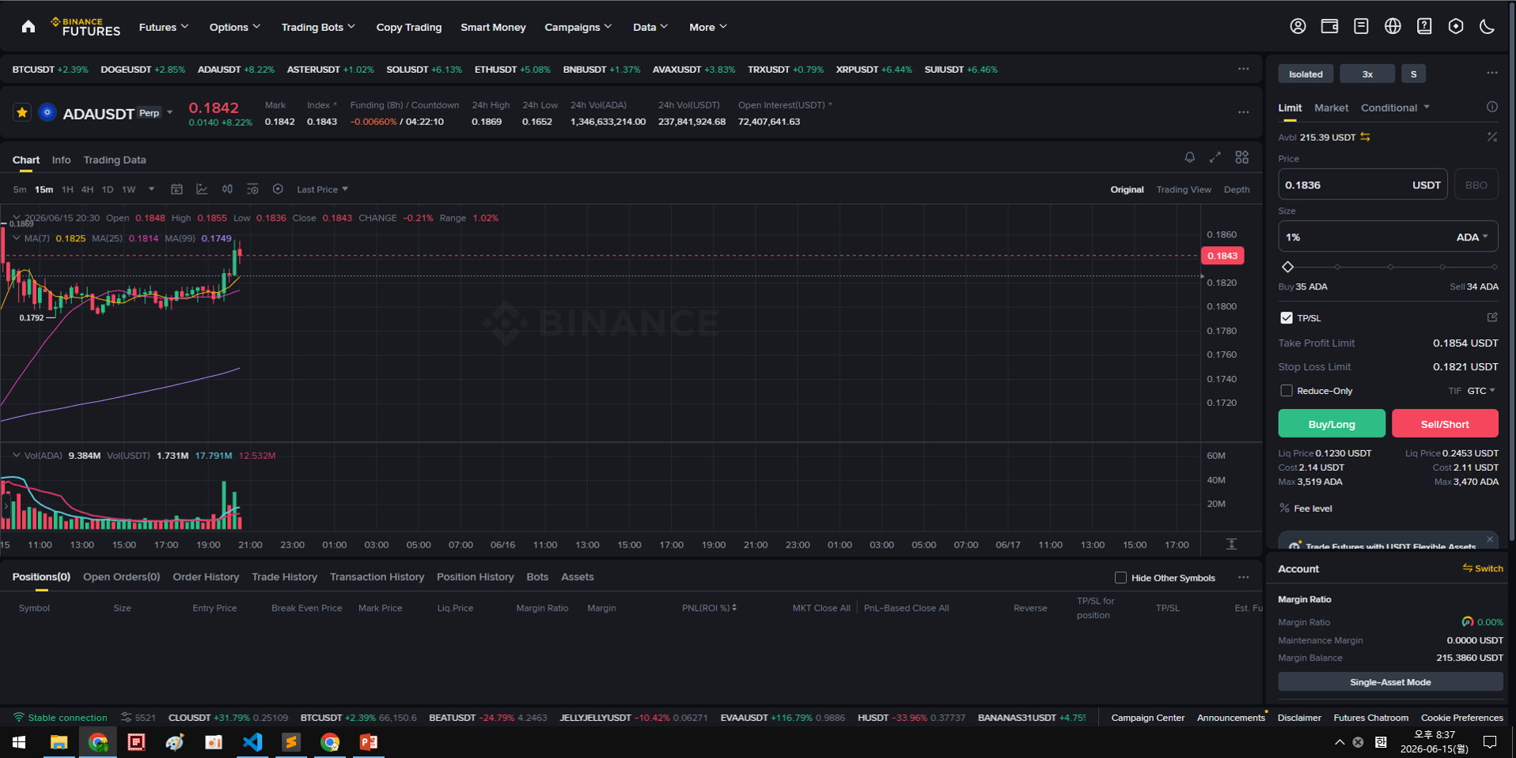The image size is (1516, 758).
Task: Switch the account mode via Switch
Action: pyautogui.click(x=1483, y=568)
